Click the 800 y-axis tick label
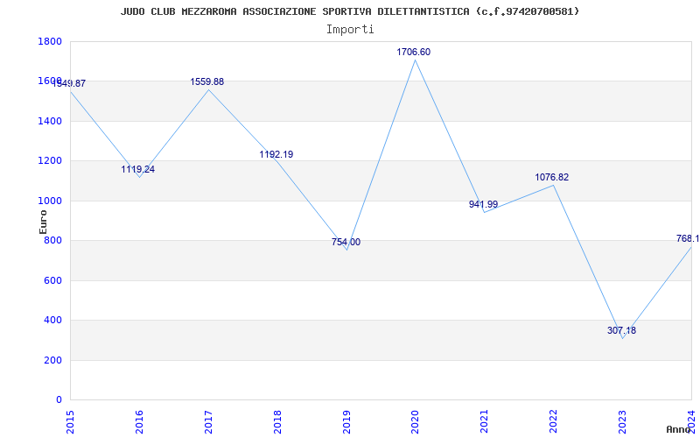 52,240
